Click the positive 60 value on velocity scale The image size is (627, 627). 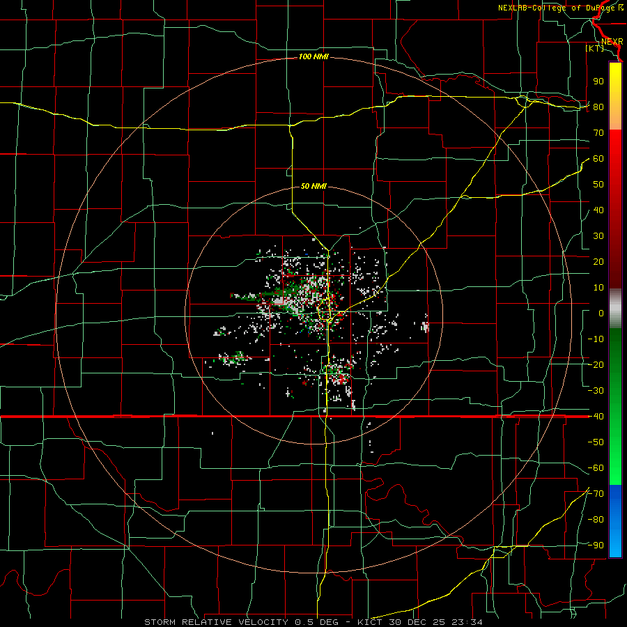tap(598, 158)
